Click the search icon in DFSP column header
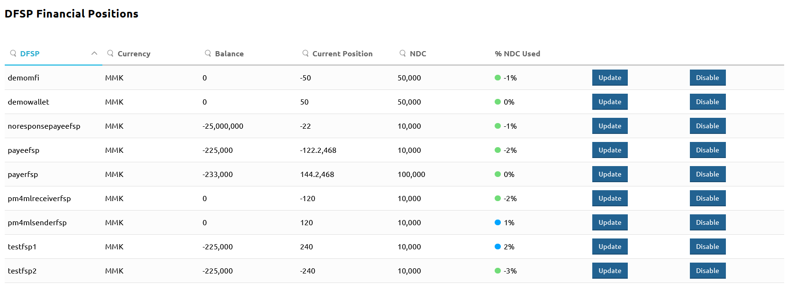Screen dimensions: 787x291 (13, 53)
